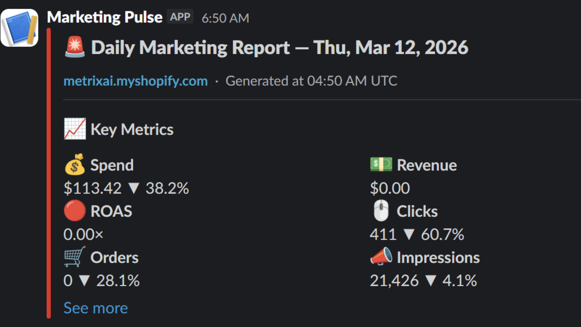Open the metrixai.myshopify.com link

click(x=135, y=81)
